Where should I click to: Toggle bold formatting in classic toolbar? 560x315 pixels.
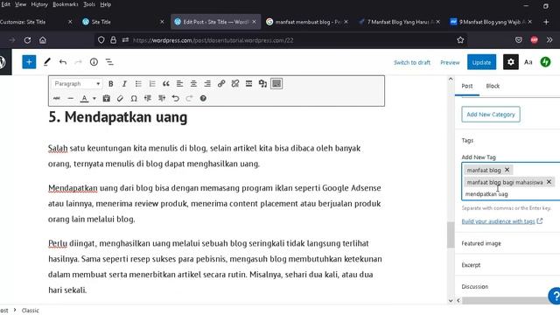coord(111,84)
